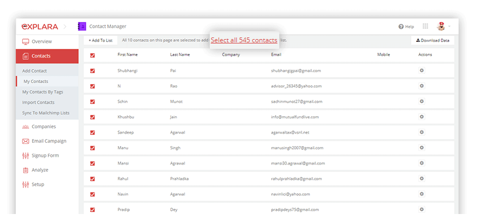Uncheck the Schin Munot row checkbox
The image size is (489, 220).
coord(92,102)
